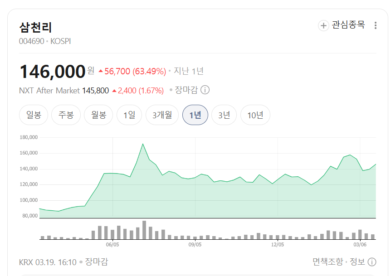This screenshot has height=276, width=391.
Task: Click the red up arrow before 2,400
Action: [x=114, y=91]
